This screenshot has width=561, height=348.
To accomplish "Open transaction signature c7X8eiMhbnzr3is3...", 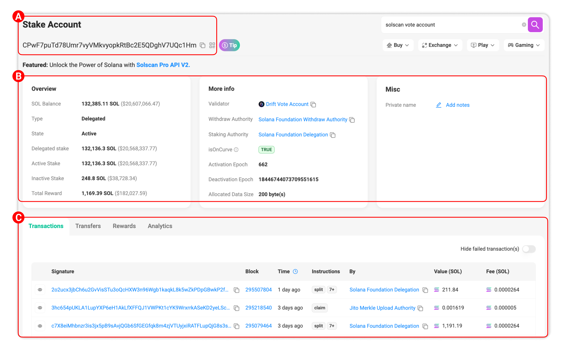I will click(141, 326).
